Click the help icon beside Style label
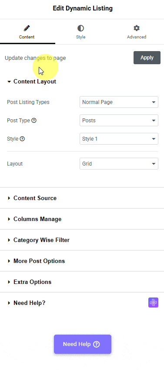The width and height of the screenshot is (164, 370). [22, 139]
